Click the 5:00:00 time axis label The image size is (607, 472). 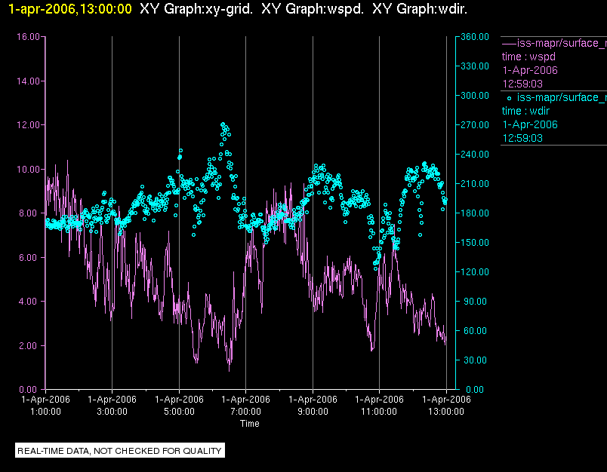[179, 412]
